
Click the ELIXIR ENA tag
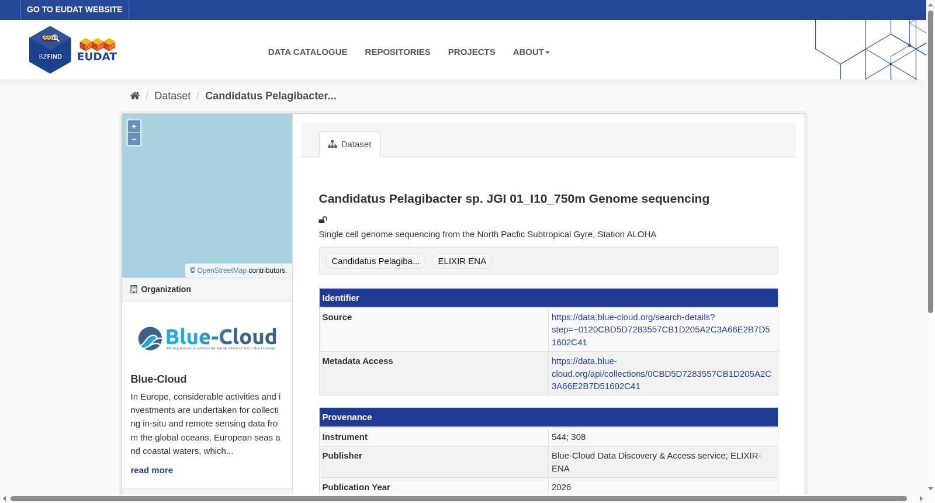(462, 261)
